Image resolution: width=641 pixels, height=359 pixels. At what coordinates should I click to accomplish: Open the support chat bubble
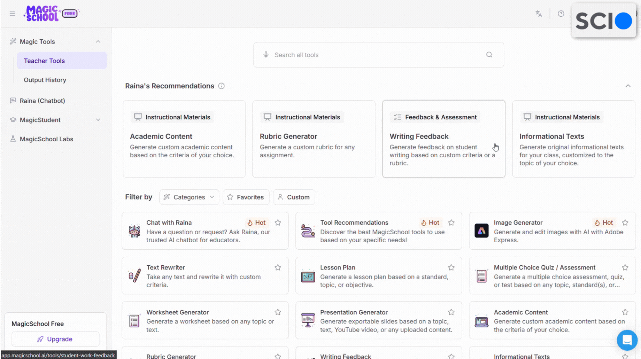tap(627, 340)
